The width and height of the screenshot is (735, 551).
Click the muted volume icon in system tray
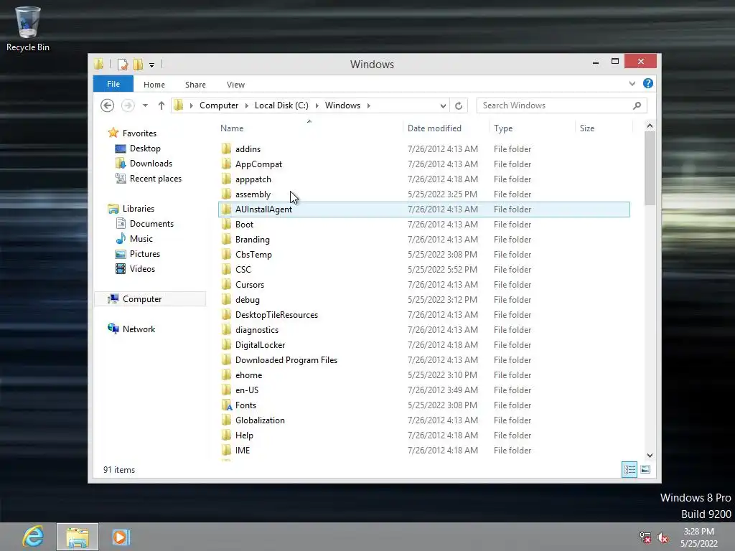[x=663, y=538]
